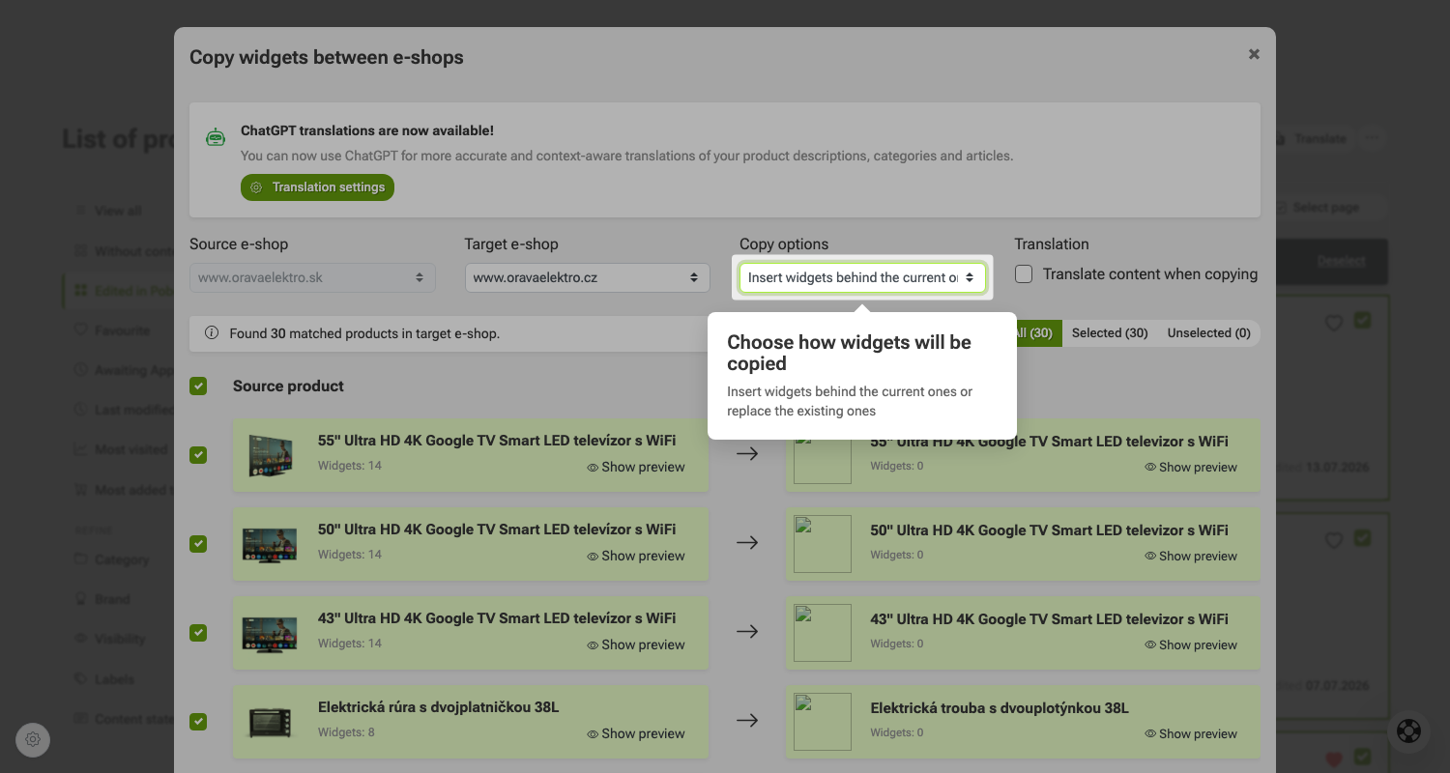Image resolution: width=1450 pixels, height=773 pixels.
Task: Click Deselect in background page
Action: [x=1341, y=261]
